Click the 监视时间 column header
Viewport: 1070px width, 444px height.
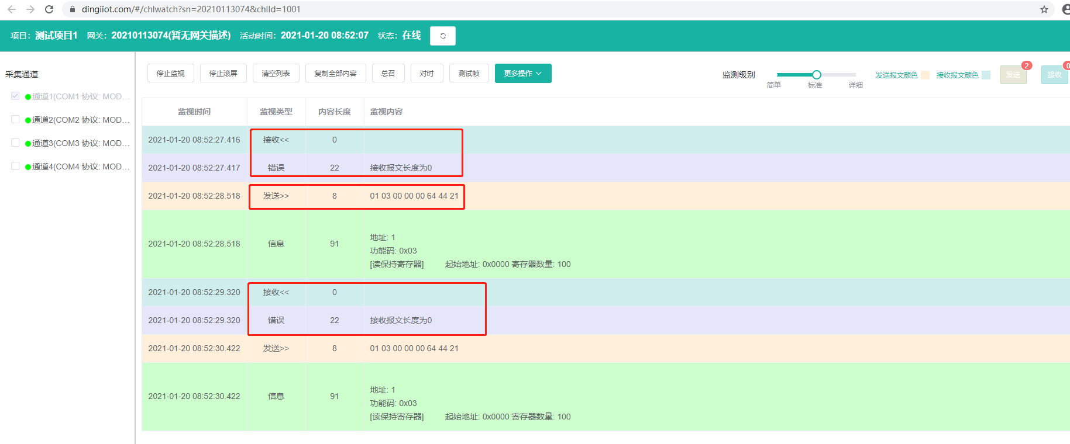pos(194,112)
